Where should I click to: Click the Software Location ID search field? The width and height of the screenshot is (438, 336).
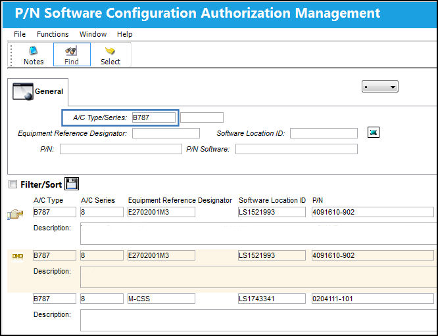(324, 133)
